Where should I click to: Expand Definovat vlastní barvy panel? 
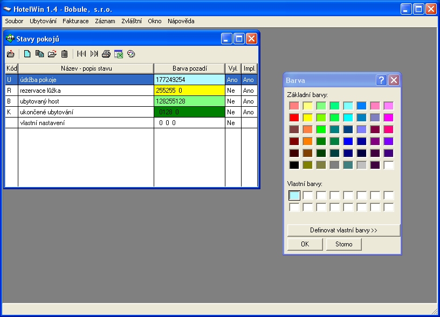click(343, 230)
